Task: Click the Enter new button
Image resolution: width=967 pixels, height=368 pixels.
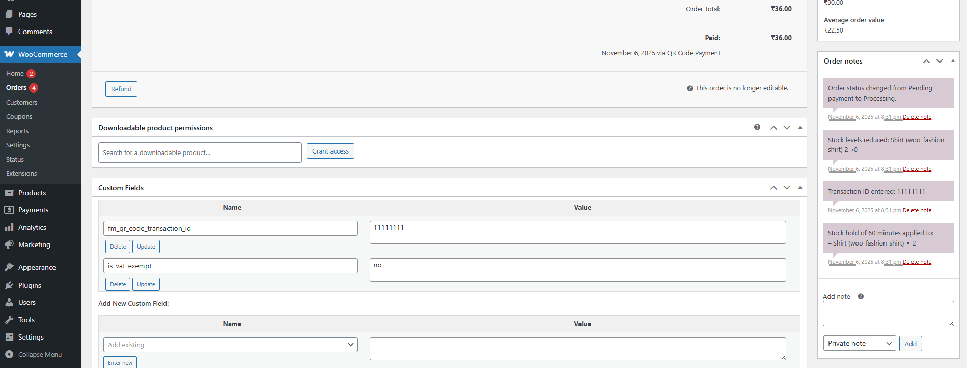Action: coord(120,362)
